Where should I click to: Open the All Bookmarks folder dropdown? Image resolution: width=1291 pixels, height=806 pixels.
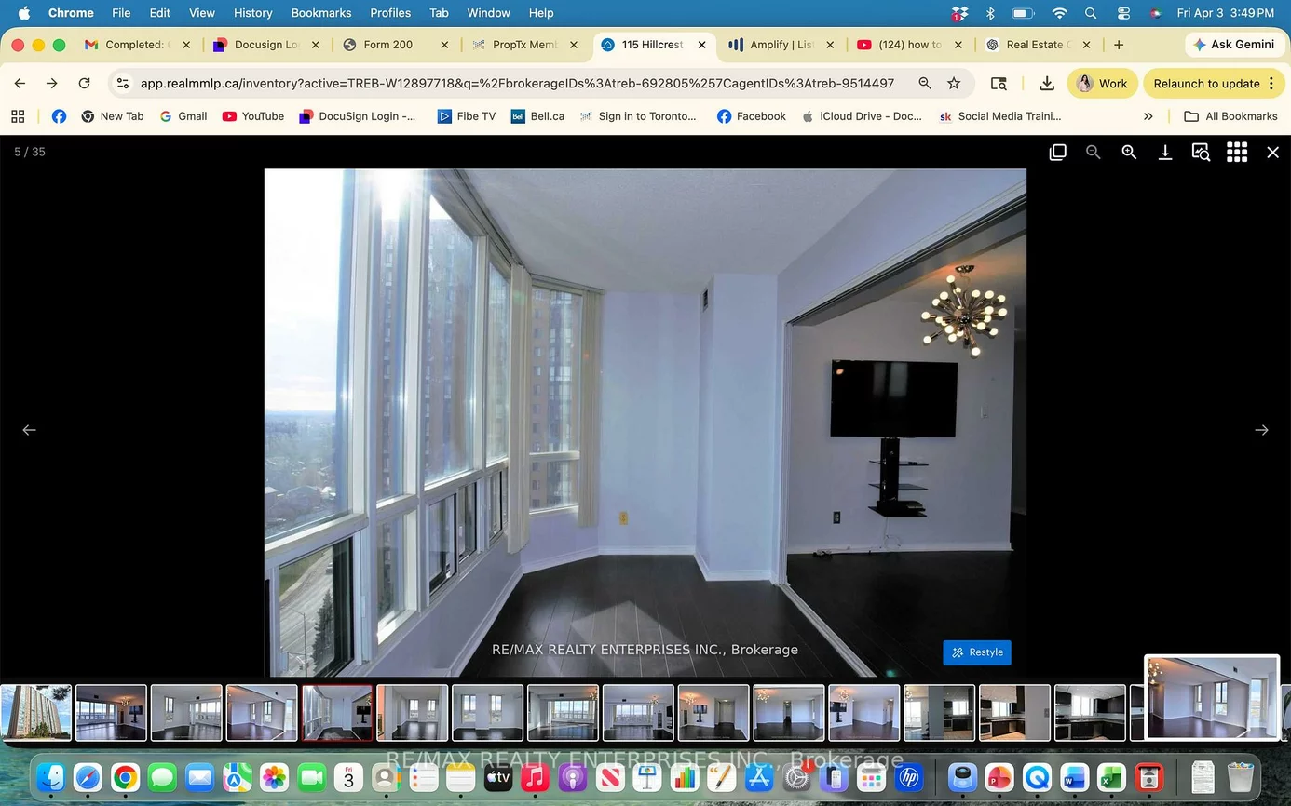[1231, 116]
